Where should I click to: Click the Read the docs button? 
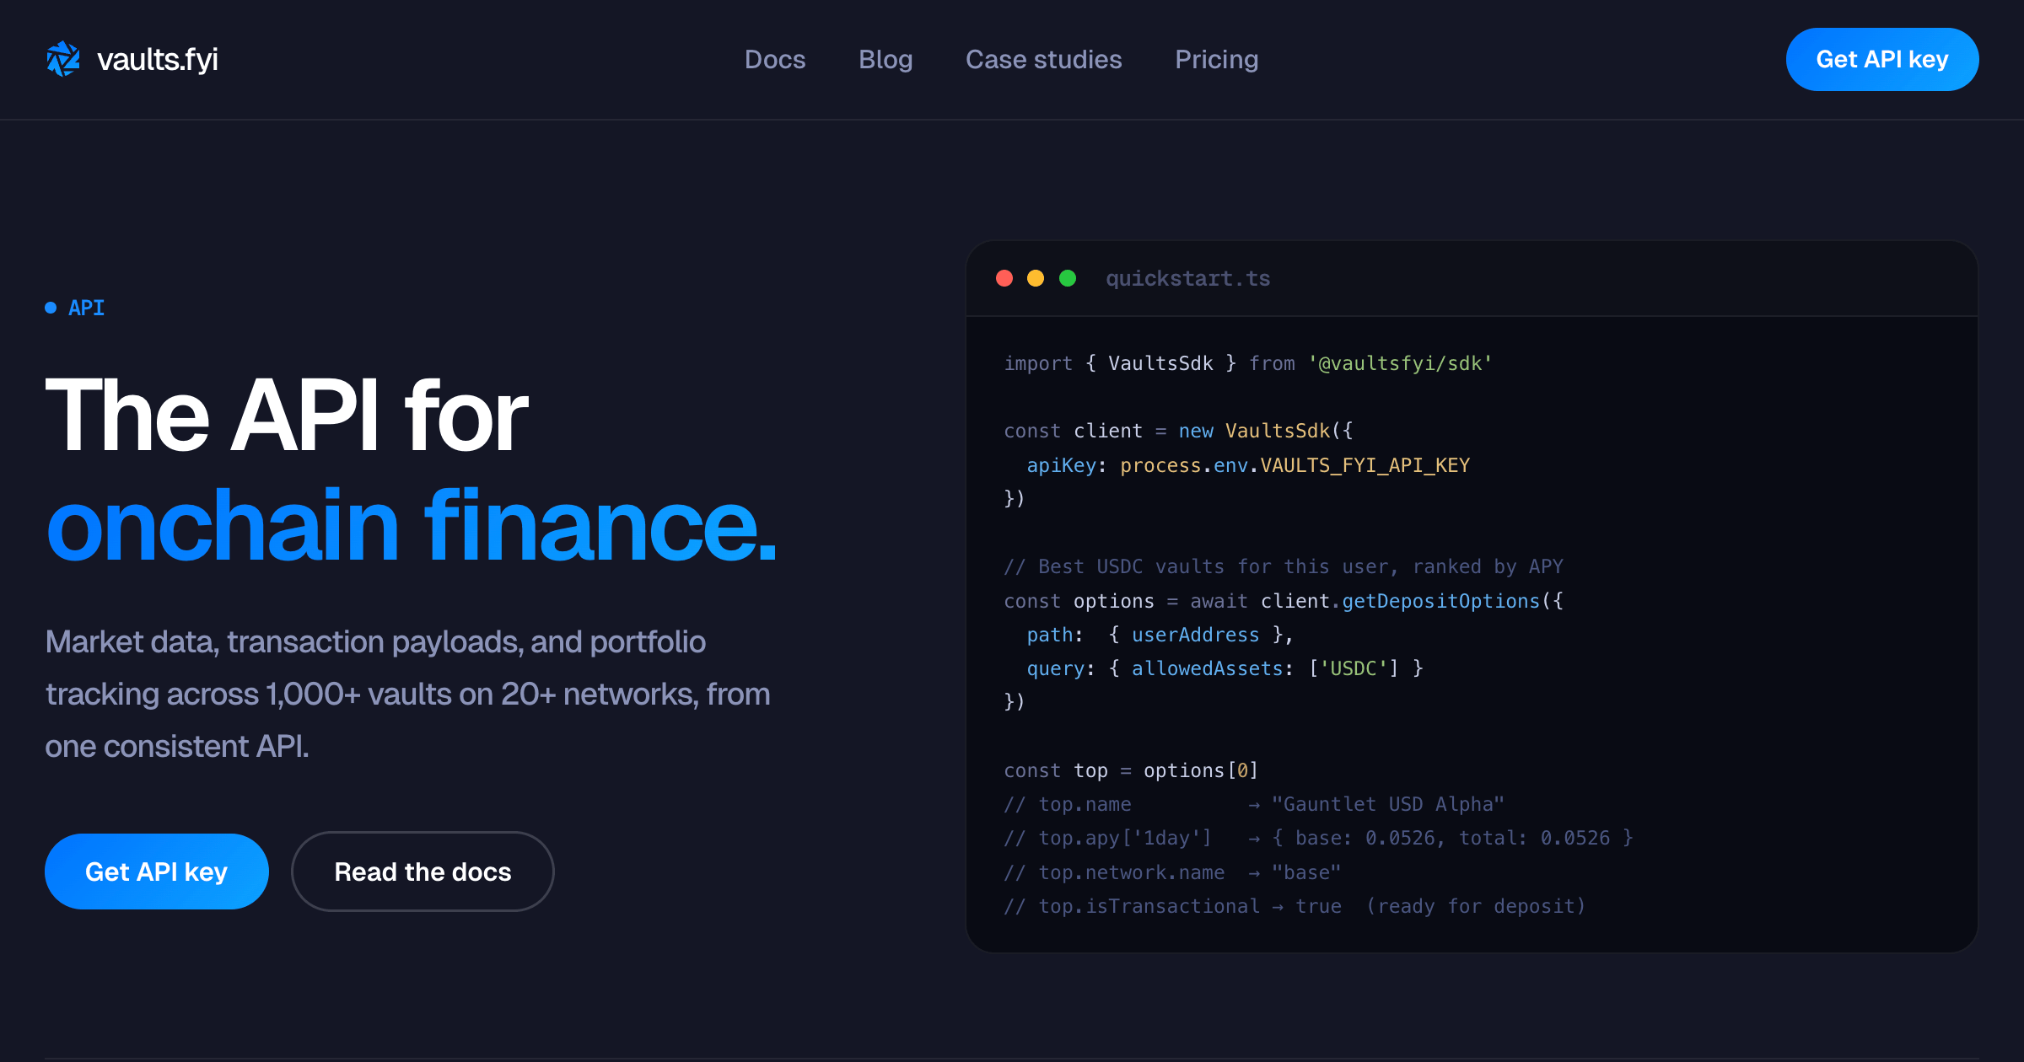point(423,872)
